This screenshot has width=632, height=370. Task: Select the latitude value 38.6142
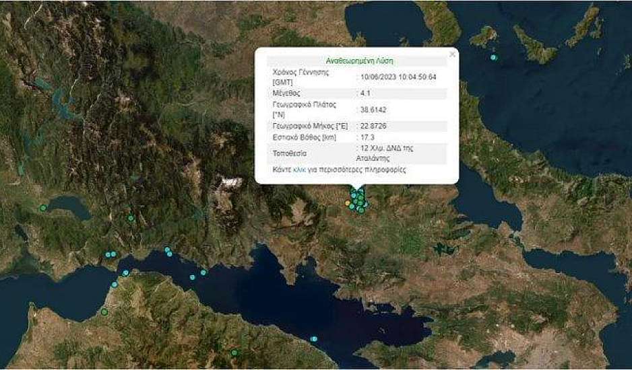373,110
